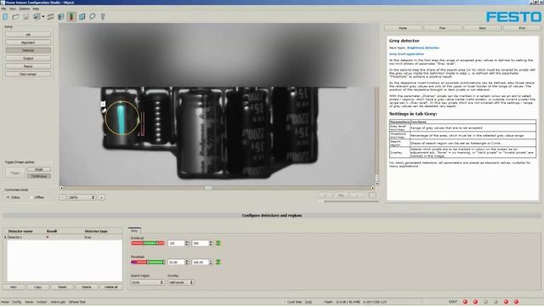
Task: Click the Detector name column header
Action: click(x=20, y=231)
